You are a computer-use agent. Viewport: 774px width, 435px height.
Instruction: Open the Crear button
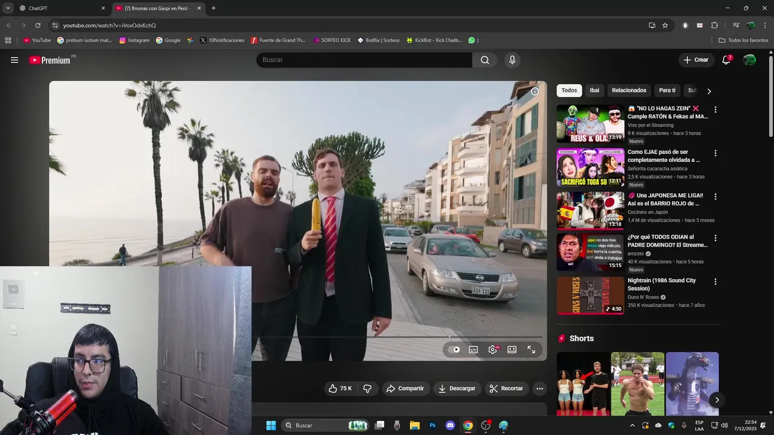(x=695, y=60)
